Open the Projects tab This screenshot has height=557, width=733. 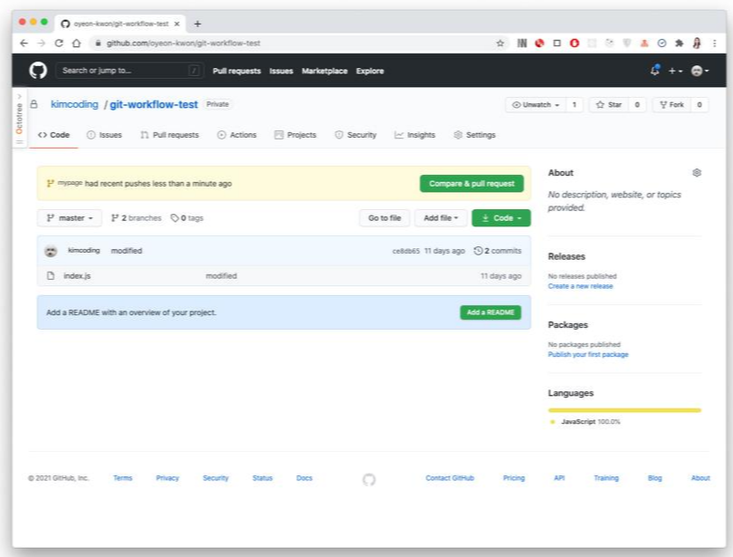295,135
